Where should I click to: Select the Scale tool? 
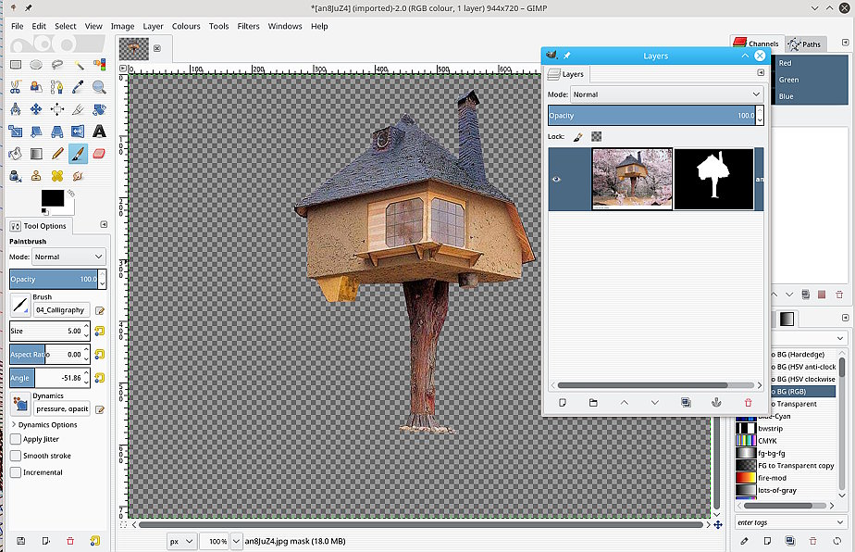pos(15,132)
